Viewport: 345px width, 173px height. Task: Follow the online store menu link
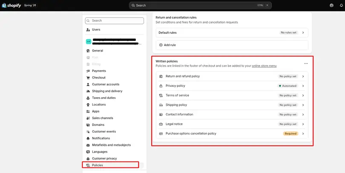coord(264,66)
